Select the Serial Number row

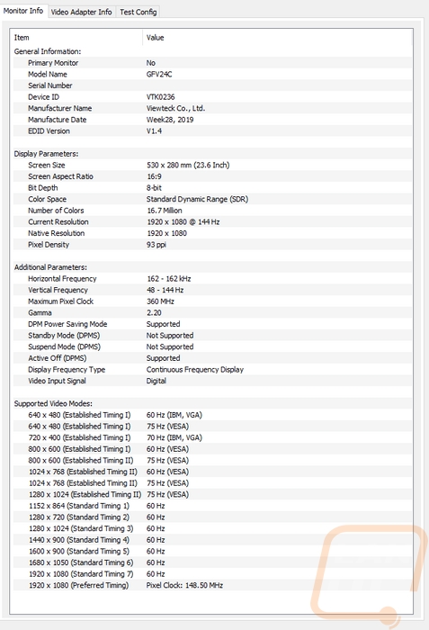point(212,85)
